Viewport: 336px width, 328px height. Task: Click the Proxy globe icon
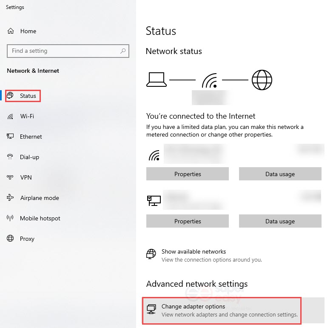11,239
